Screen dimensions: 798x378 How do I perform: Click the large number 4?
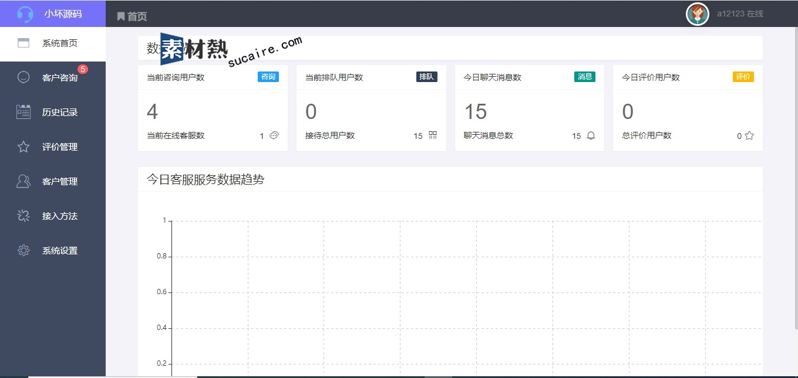point(153,111)
